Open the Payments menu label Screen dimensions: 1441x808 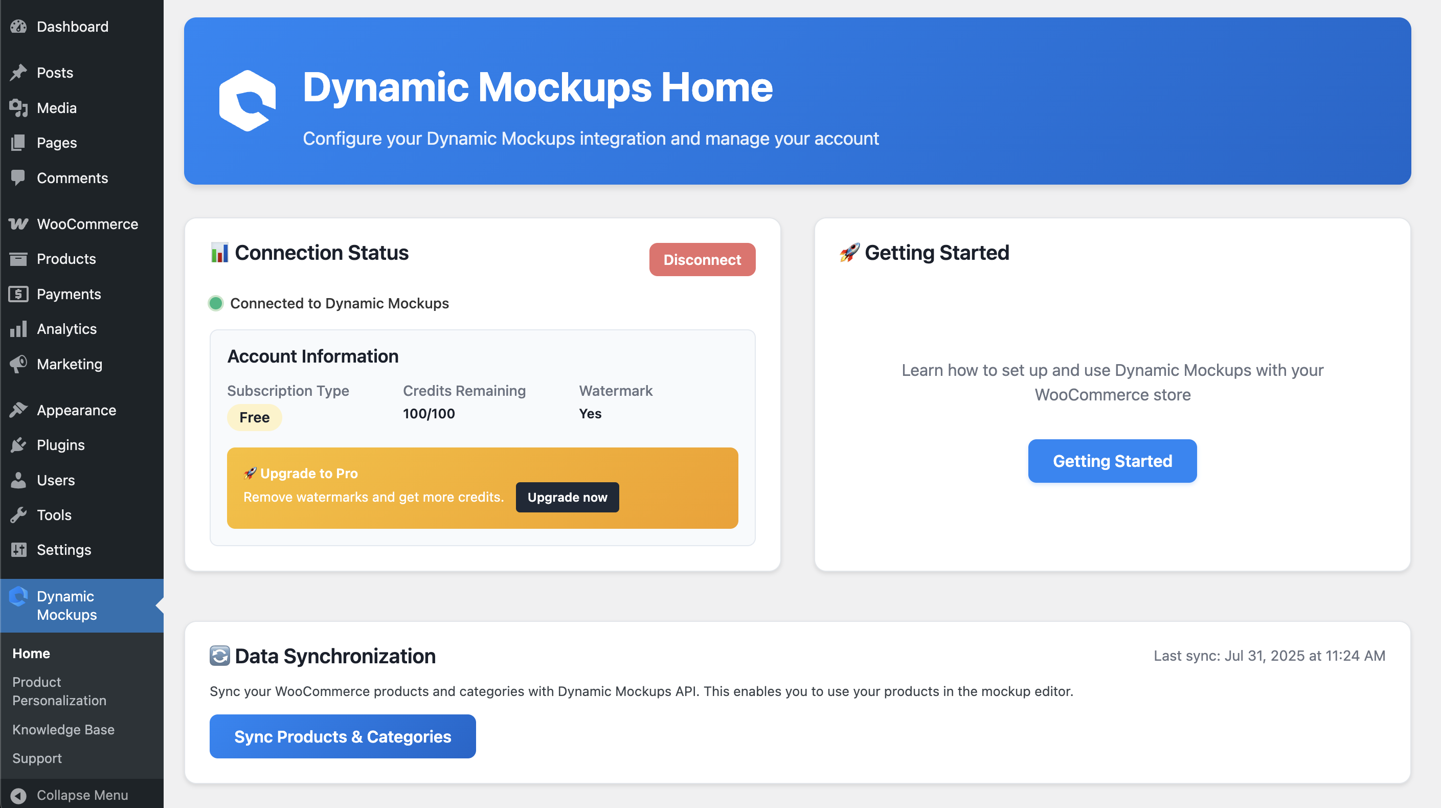69,294
